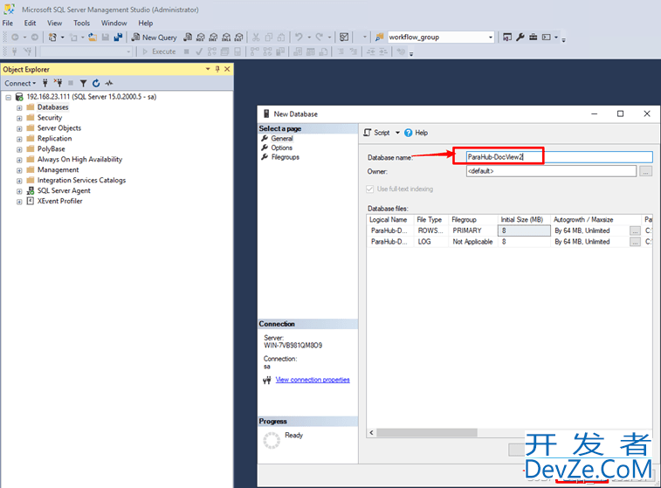Click the Analysis Services MDX Query icon

coord(201,38)
